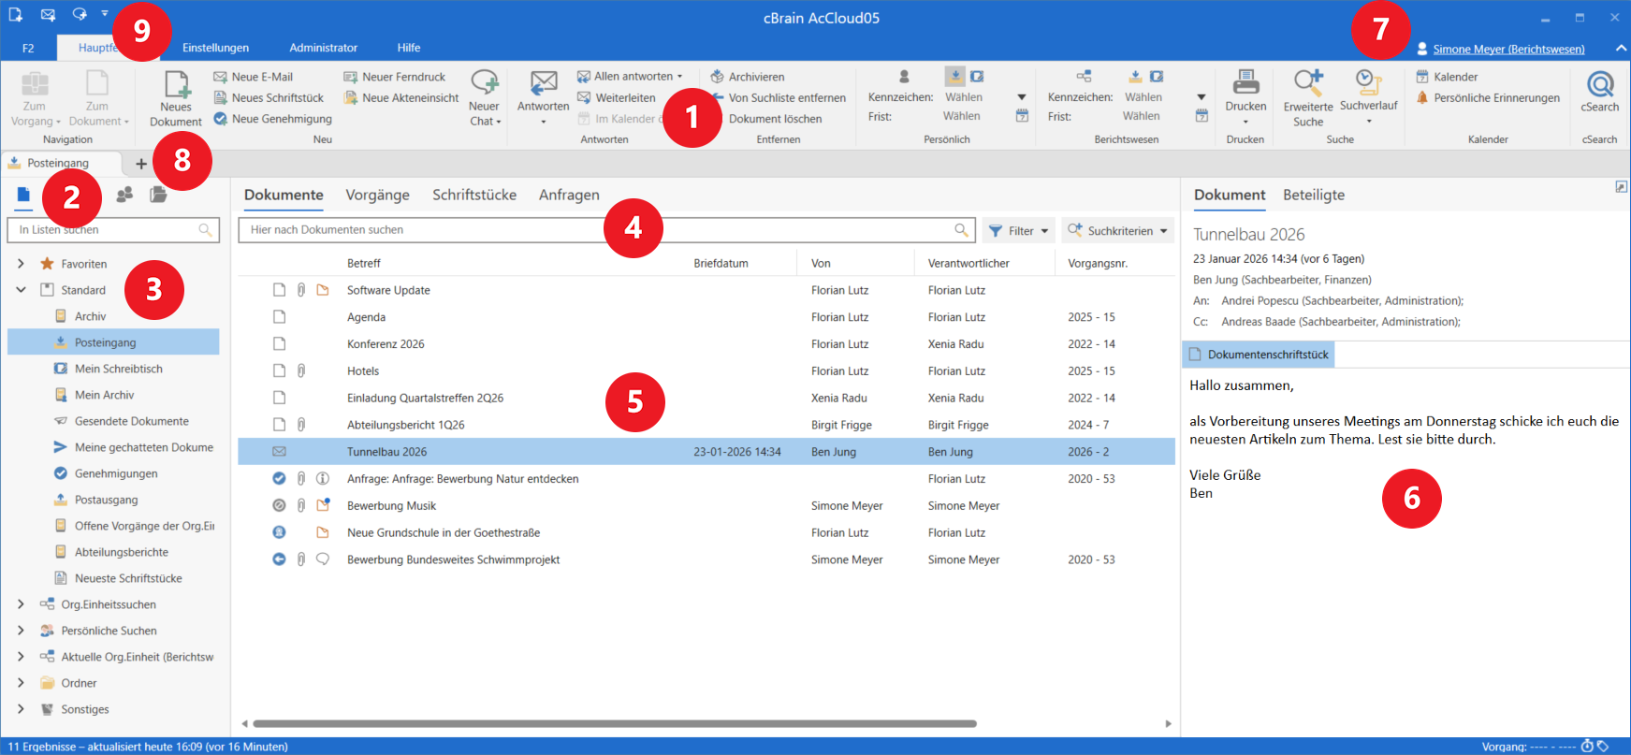Click Simone Meyer user link
The image size is (1631, 755).
[x=1508, y=49]
